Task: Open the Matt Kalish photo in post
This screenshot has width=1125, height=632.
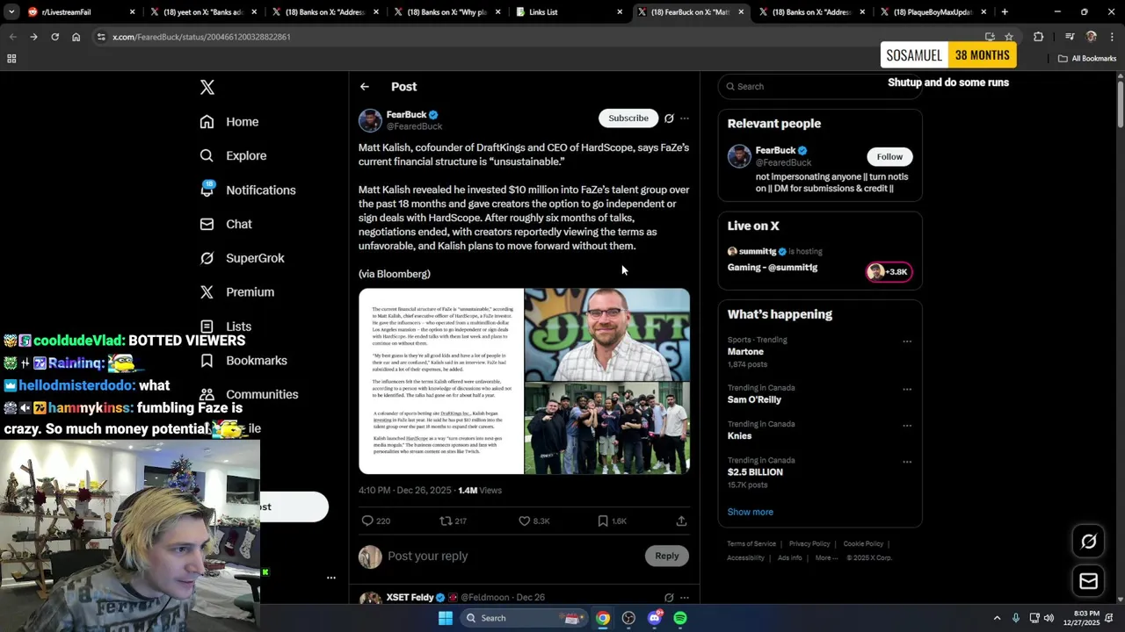Action: [x=607, y=334]
